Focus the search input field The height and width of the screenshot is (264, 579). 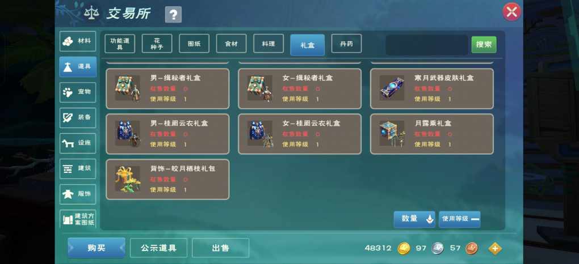click(x=427, y=45)
